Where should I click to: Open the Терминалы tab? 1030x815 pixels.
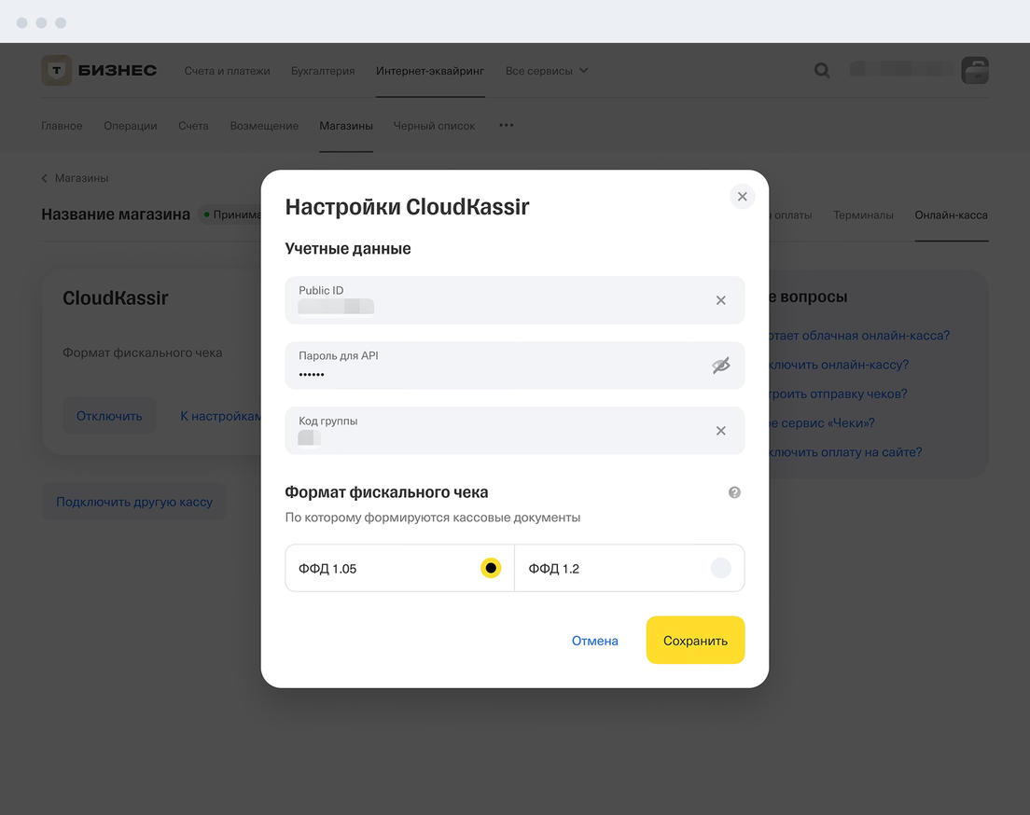(863, 214)
